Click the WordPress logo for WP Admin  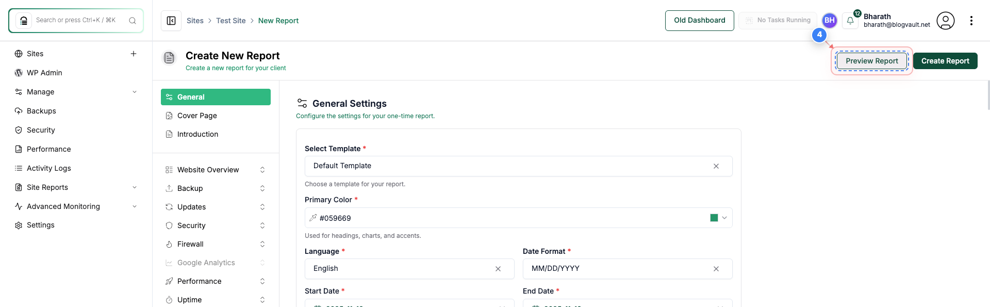pos(19,73)
